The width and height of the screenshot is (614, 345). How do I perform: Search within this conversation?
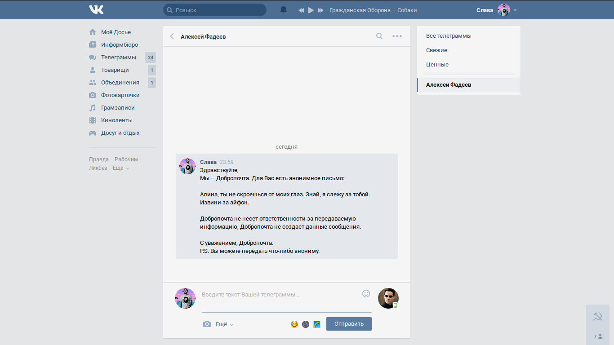click(x=379, y=36)
